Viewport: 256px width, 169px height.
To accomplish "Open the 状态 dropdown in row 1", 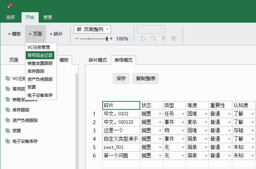I will coord(160,114).
